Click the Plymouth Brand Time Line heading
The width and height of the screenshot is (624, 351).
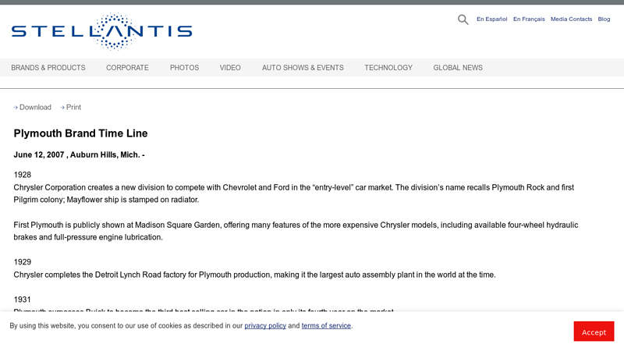(80, 133)
